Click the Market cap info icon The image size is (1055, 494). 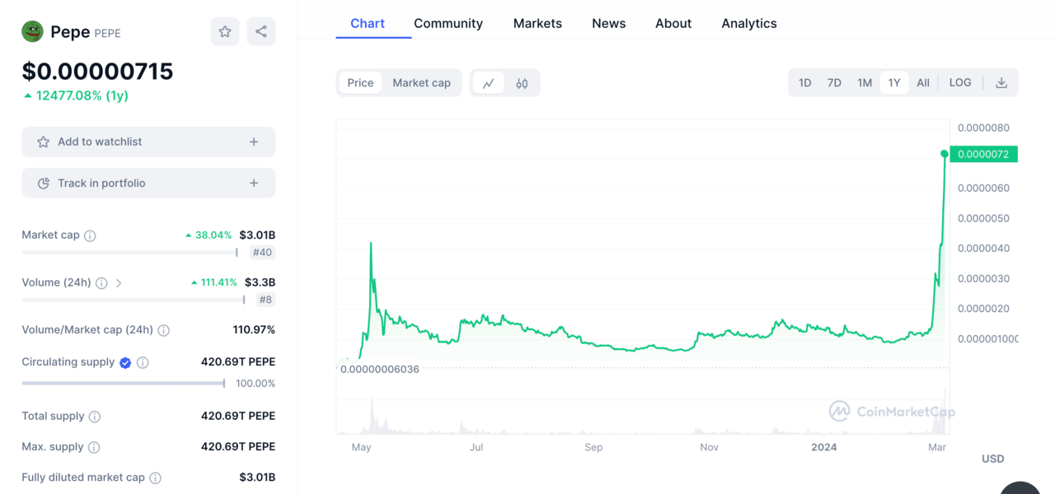point(91,236)
